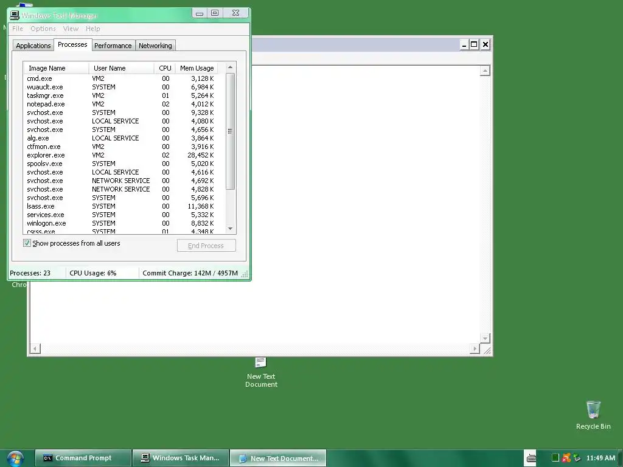Click the taskbar clock showing 11:49 AM

tap(600, 458)
